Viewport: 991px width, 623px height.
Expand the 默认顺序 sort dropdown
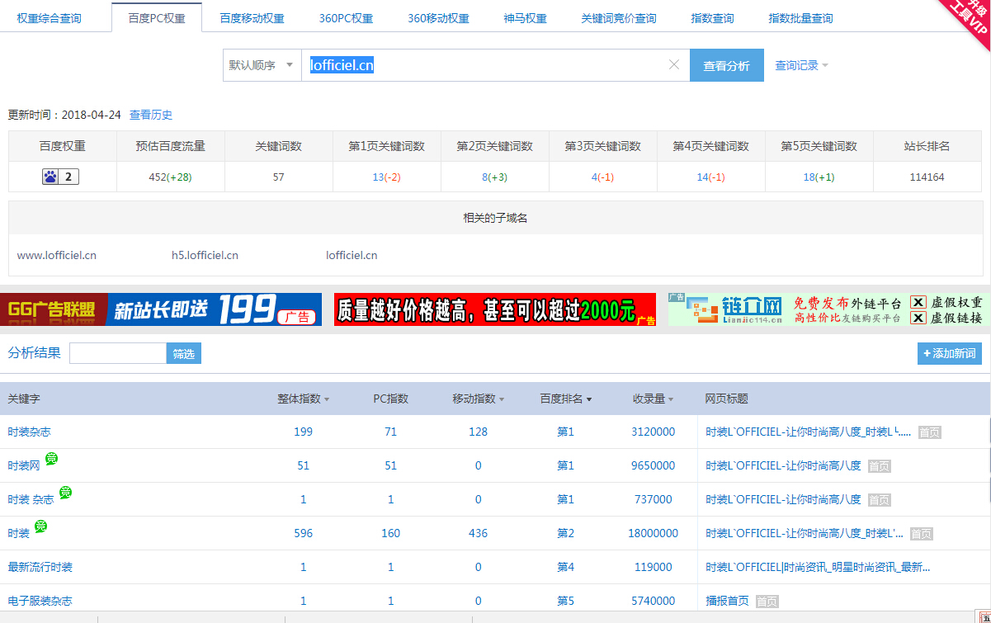[262, 65]
